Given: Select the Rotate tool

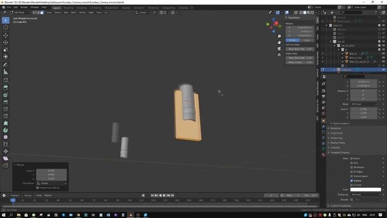Looking at the screenshot, I should click(5, 42).
